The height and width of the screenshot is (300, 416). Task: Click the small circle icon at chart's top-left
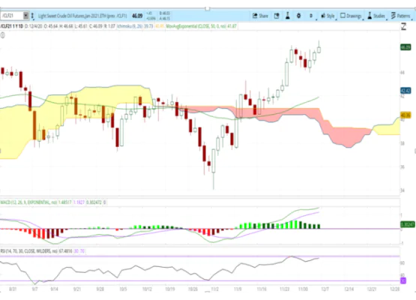click(2, 35)
